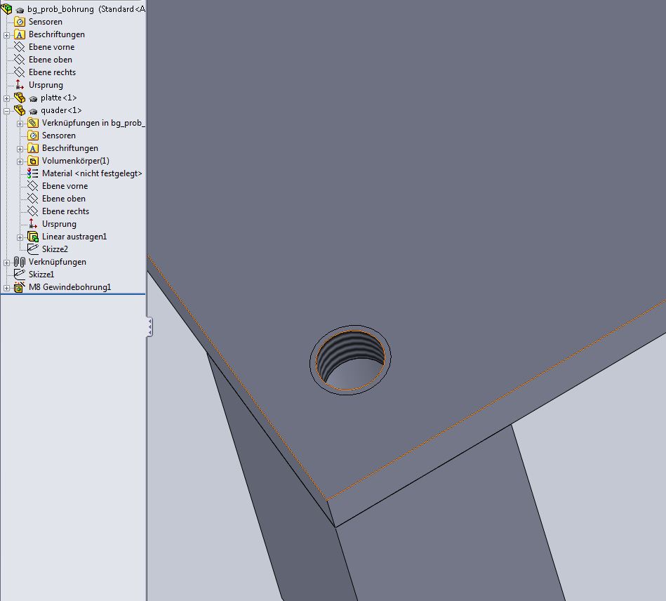
Task: Click the Volumenkörper(1) folder icon
Action: pyautogui.click(x=33, y=161)
